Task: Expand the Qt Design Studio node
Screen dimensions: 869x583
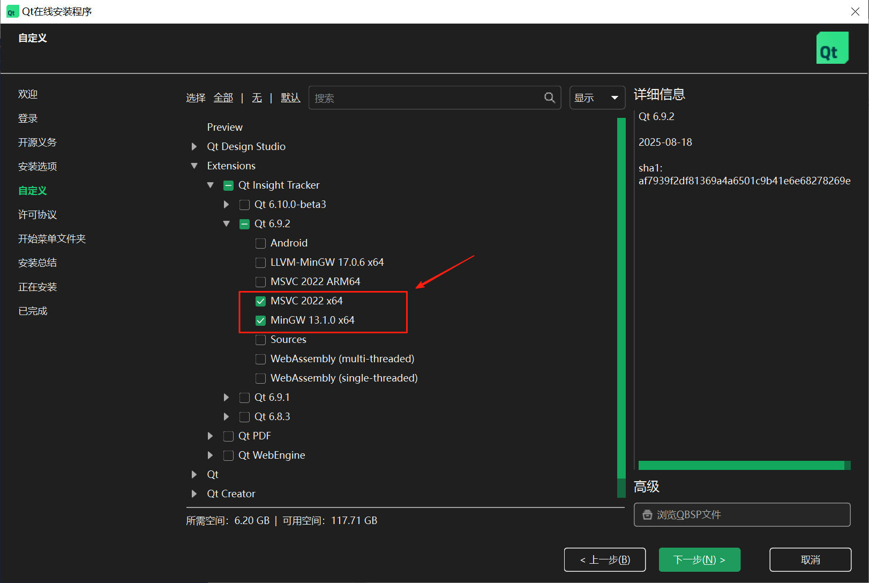Action: pos(194,146)
